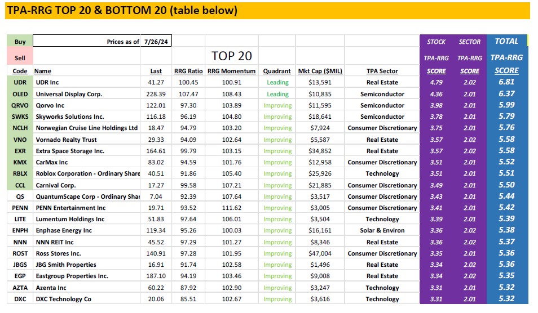The image size is (538, 313).
Task: Select the EGP ticker code cell
Action: [x=20, y=276]
